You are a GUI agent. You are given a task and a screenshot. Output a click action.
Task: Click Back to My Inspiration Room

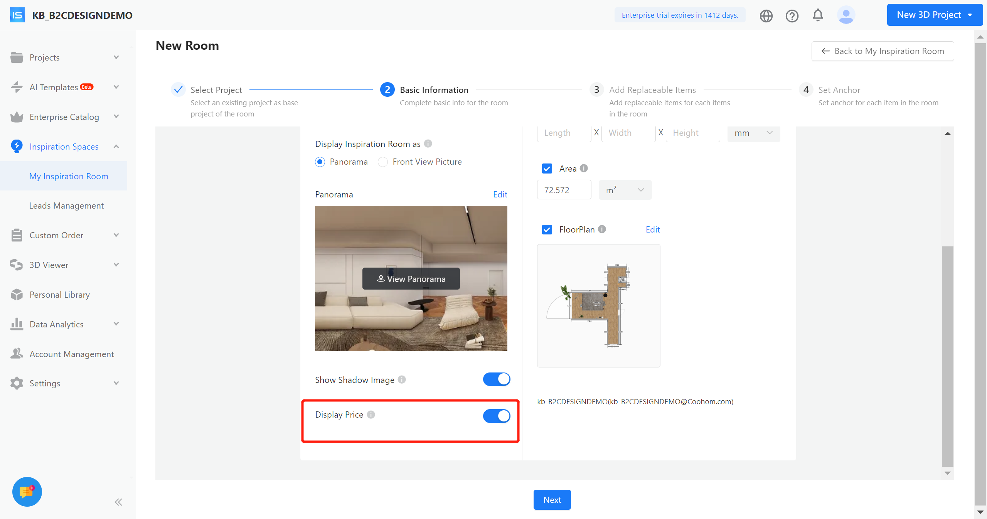883,51
